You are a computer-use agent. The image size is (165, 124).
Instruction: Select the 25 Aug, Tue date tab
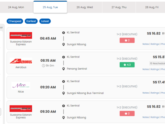click(50, 7)
